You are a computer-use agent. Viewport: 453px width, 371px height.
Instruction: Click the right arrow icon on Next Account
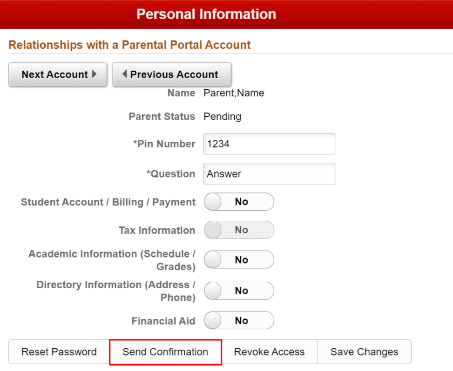(x=95, y=74)
